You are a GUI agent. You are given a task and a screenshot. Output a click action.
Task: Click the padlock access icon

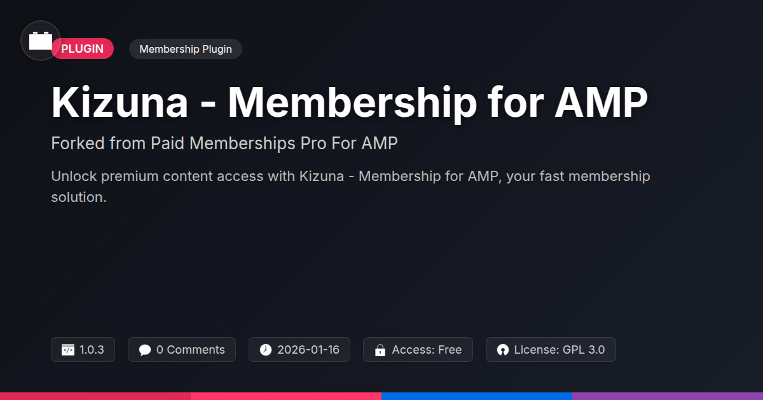point(380,350)
